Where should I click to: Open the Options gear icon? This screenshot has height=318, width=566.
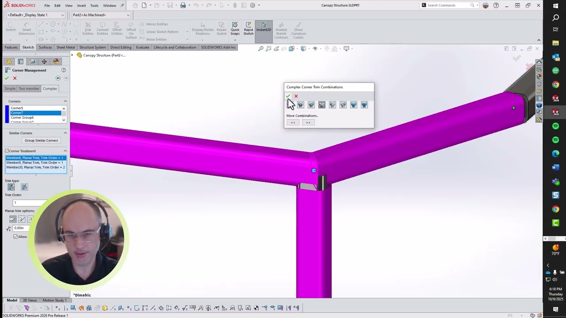pos(252,5)
